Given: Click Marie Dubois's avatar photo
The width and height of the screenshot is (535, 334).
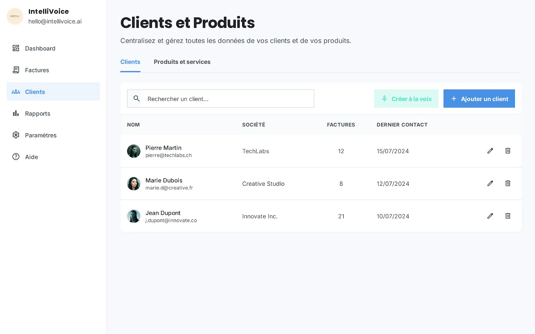Looking at the screenshot, I should 134,184.
